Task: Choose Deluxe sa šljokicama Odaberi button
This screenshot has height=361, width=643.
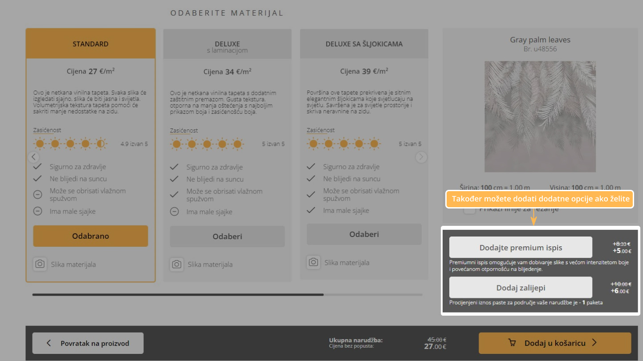Action: 364,234
